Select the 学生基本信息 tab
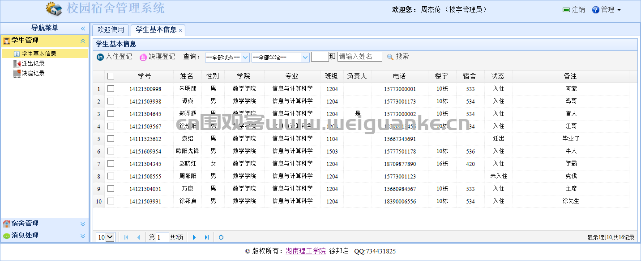Screen dimensions: 641x261 (156, 29)
